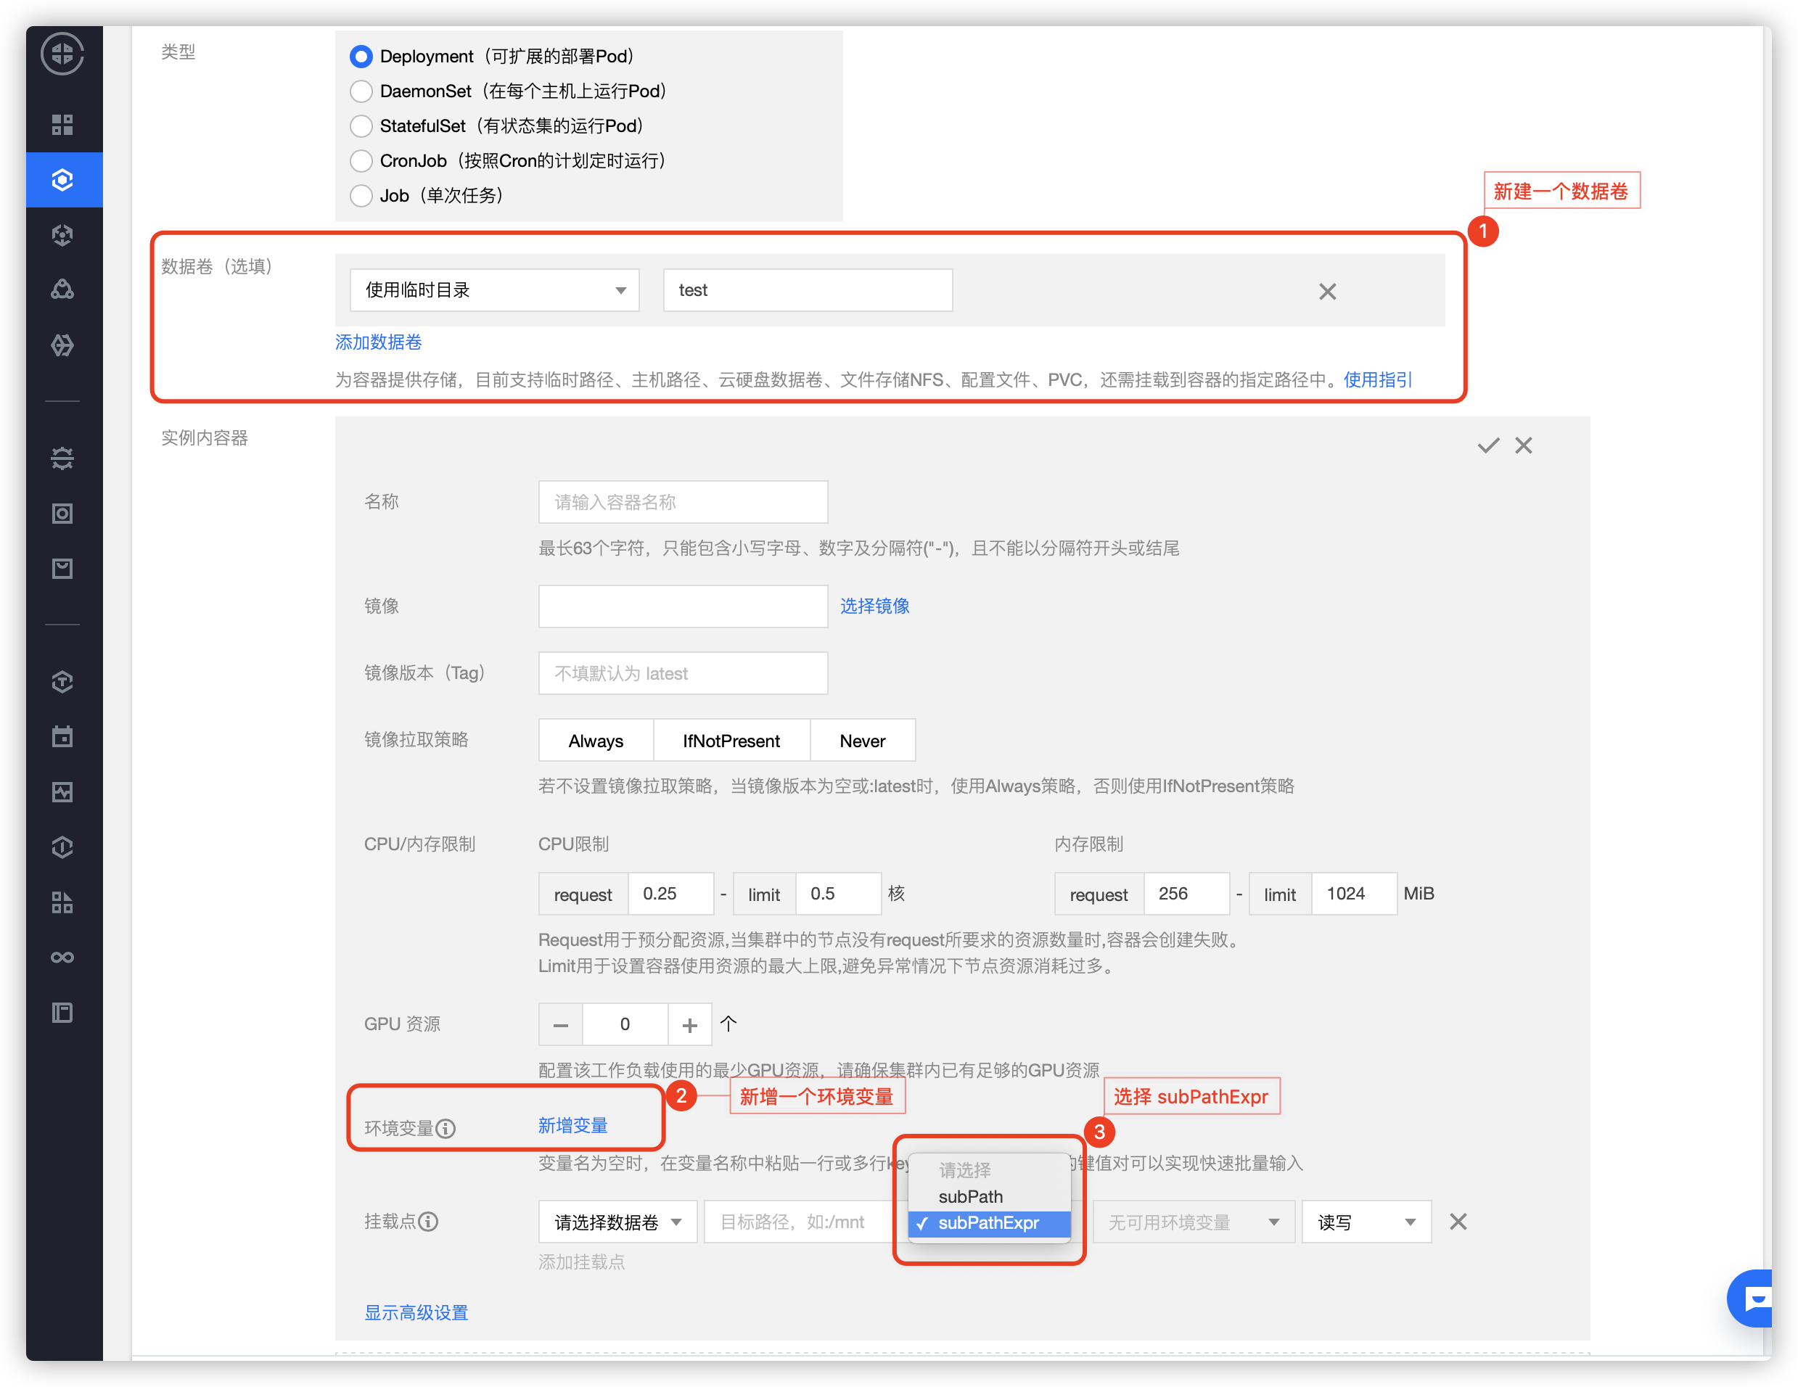Pick subPath from the open list
This screenshot has width=1798, height=1387.
[x=989, y=1196]
